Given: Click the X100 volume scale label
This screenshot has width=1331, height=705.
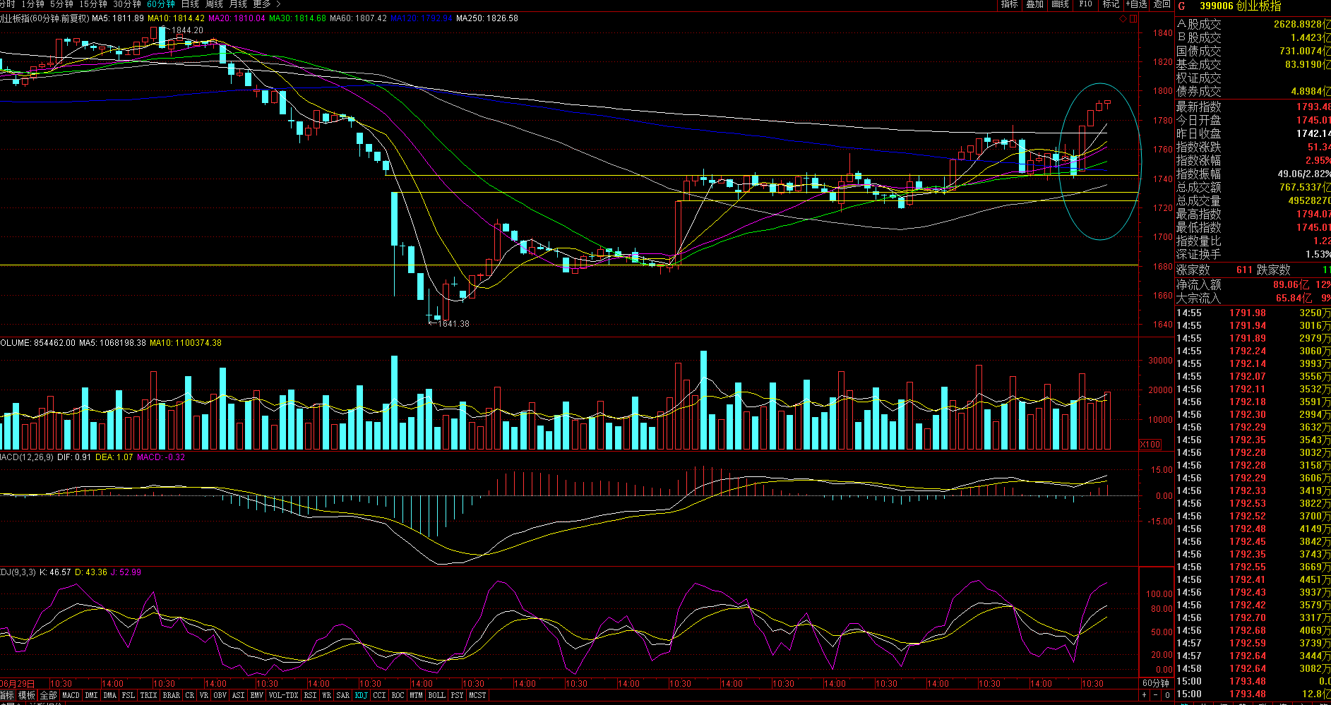Looking at the screenshot, I should (x=1150, y=444).
